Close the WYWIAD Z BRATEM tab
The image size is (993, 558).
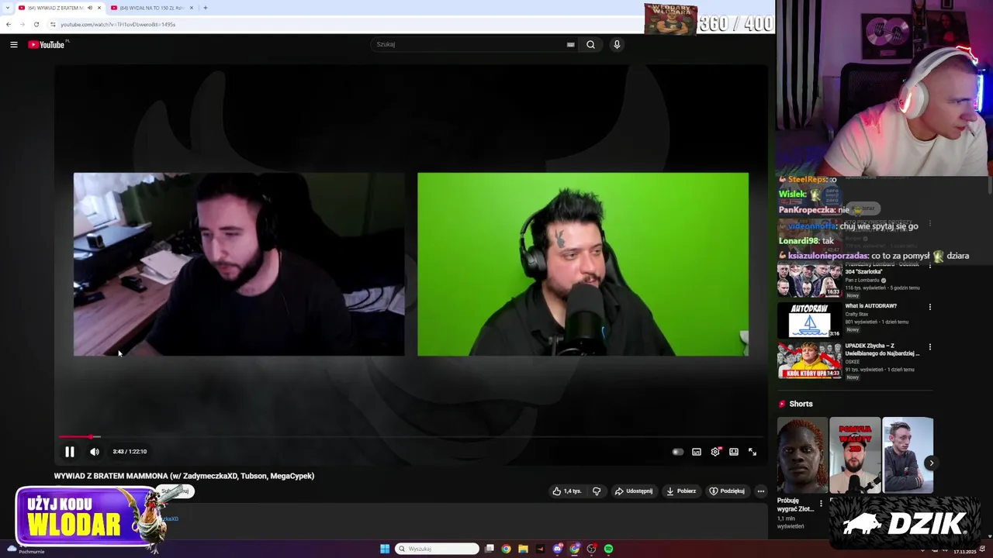tap(99, 8)
